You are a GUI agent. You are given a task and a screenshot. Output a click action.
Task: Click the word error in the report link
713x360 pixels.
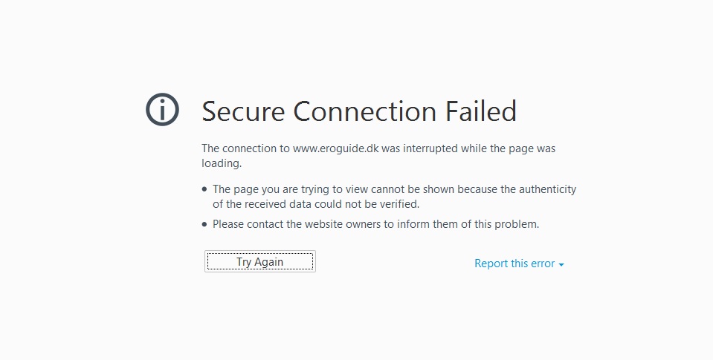543,264
